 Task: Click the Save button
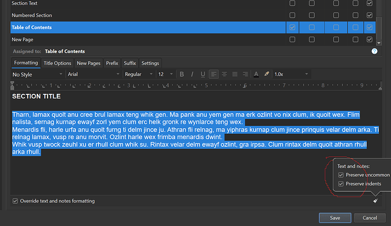(x=335, y=218)
